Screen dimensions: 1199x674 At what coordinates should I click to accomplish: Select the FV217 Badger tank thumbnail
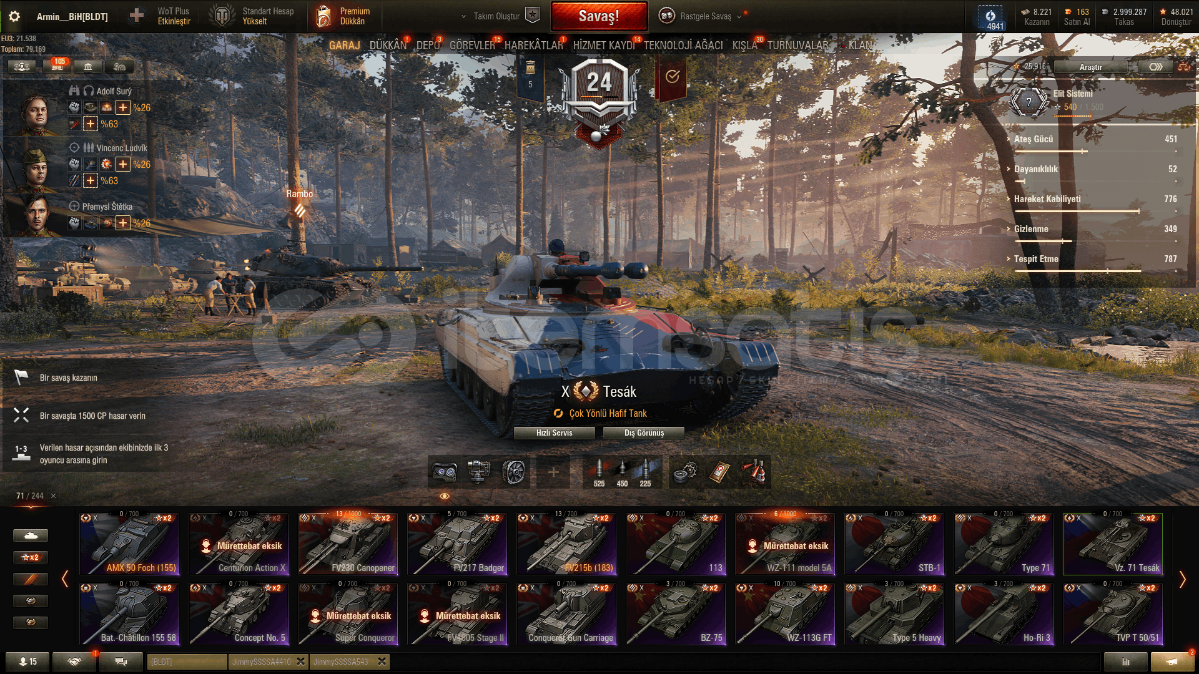(457, 544)
